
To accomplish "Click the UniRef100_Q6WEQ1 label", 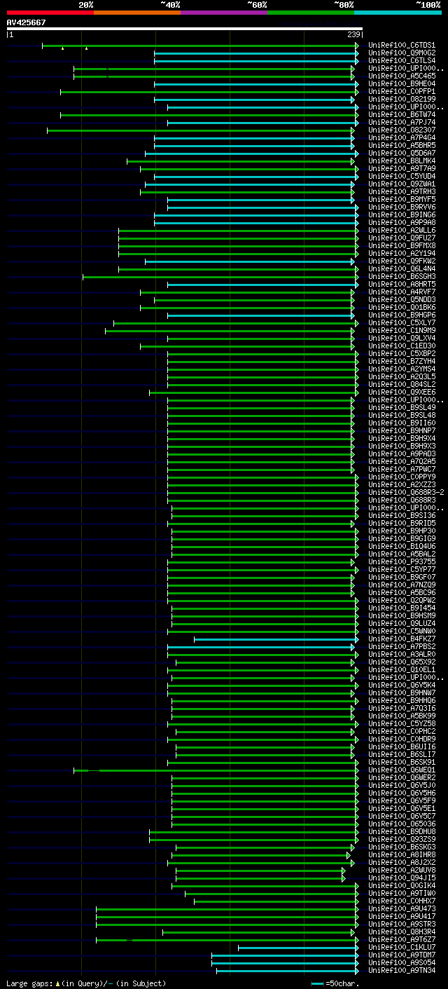I will [401, 770].
